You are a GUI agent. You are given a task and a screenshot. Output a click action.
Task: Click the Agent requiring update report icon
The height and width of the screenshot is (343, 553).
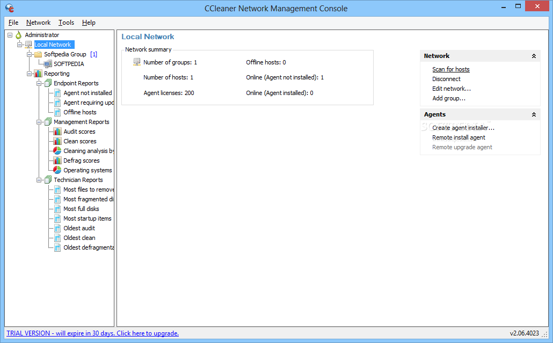(x=57, y=103)
